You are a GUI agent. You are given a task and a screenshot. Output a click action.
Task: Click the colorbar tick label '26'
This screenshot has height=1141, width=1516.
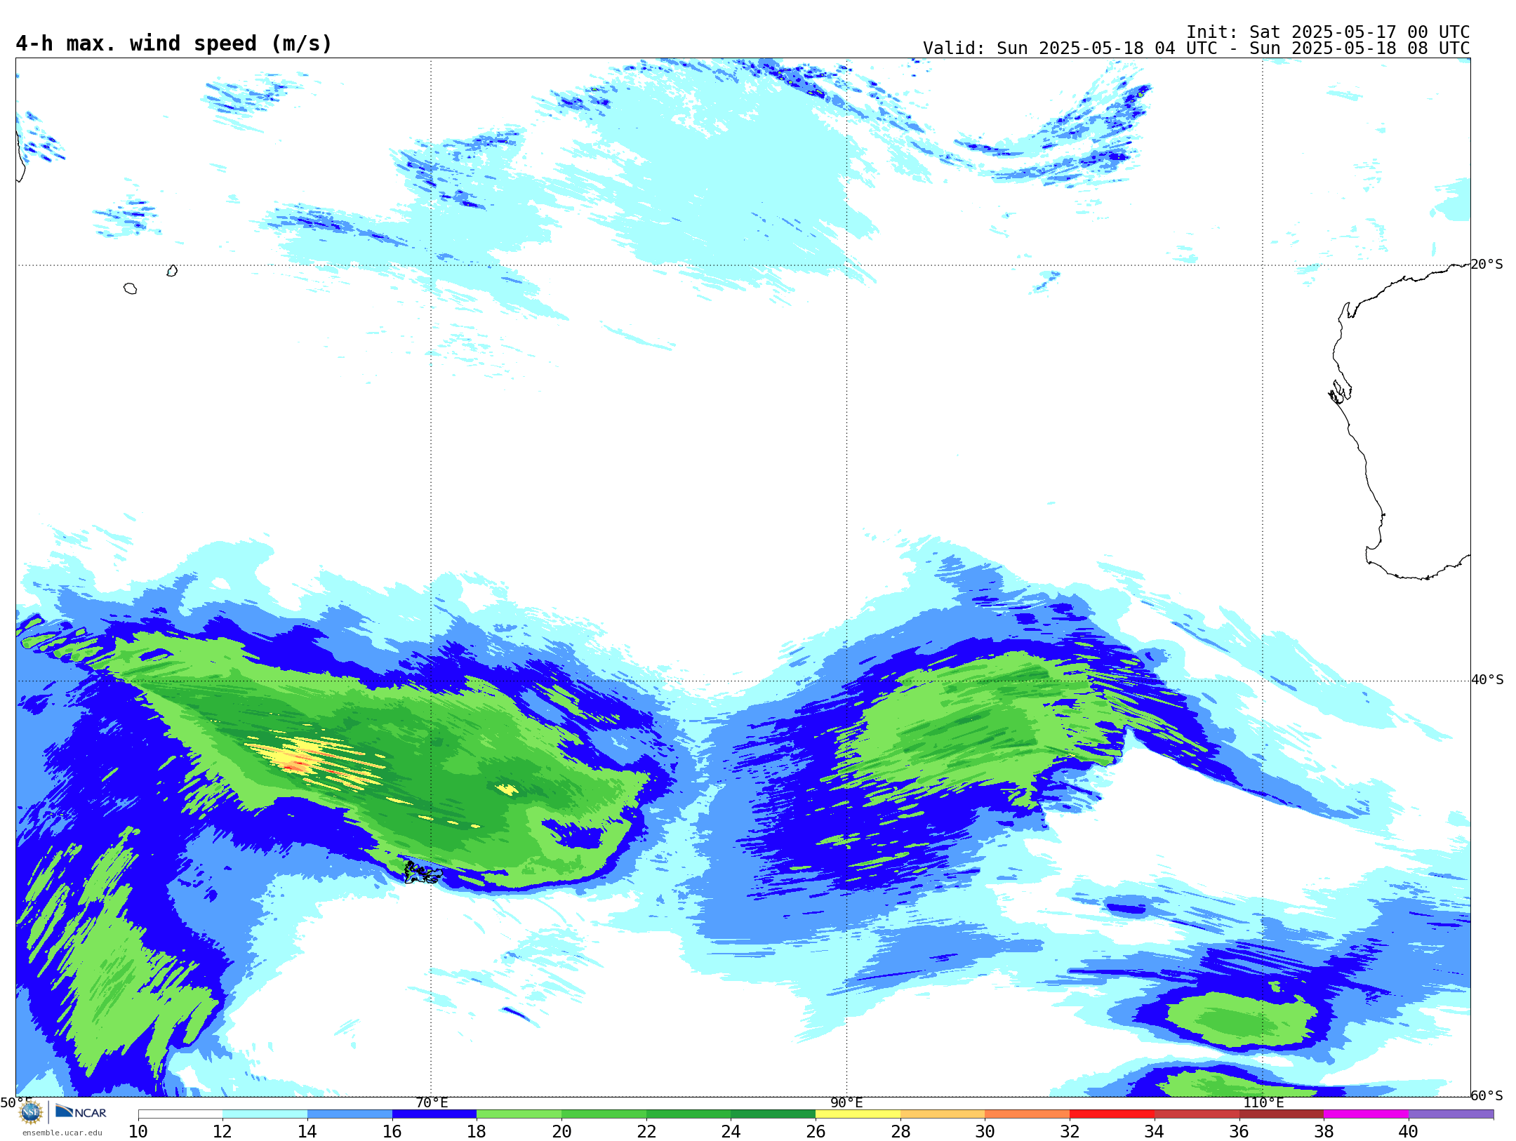[816, 1131]
